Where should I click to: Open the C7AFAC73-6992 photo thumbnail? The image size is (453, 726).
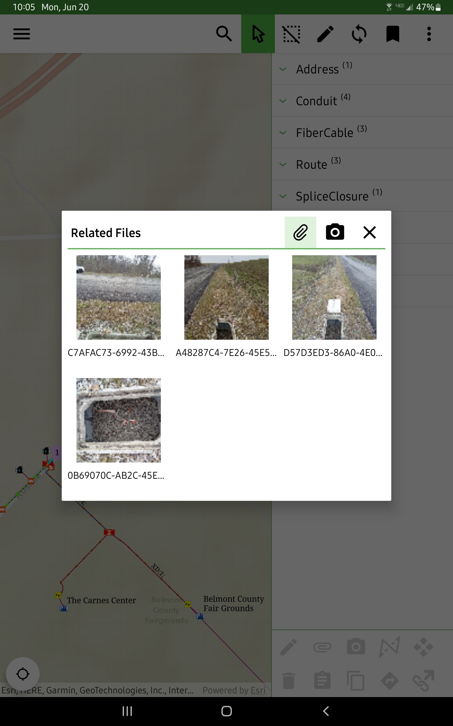pos(118,297)
